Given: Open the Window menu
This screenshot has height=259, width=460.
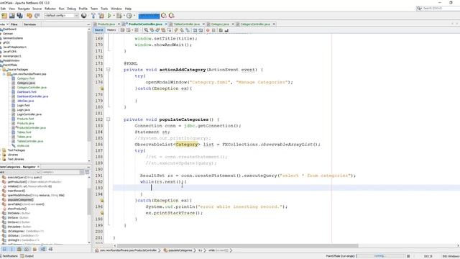Looking at the screenshot, I should click(x=116, y=9).
